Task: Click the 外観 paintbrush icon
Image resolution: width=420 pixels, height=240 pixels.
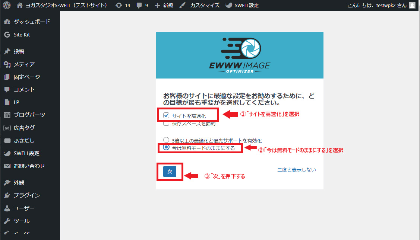Action: [x=7, y=183]
